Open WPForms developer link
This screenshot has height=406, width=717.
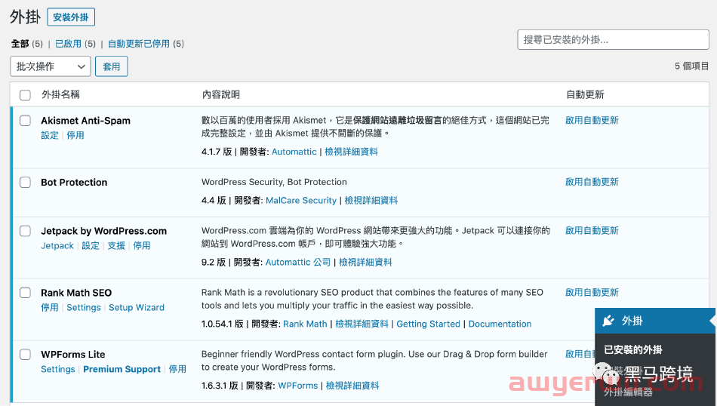point(297,386)
